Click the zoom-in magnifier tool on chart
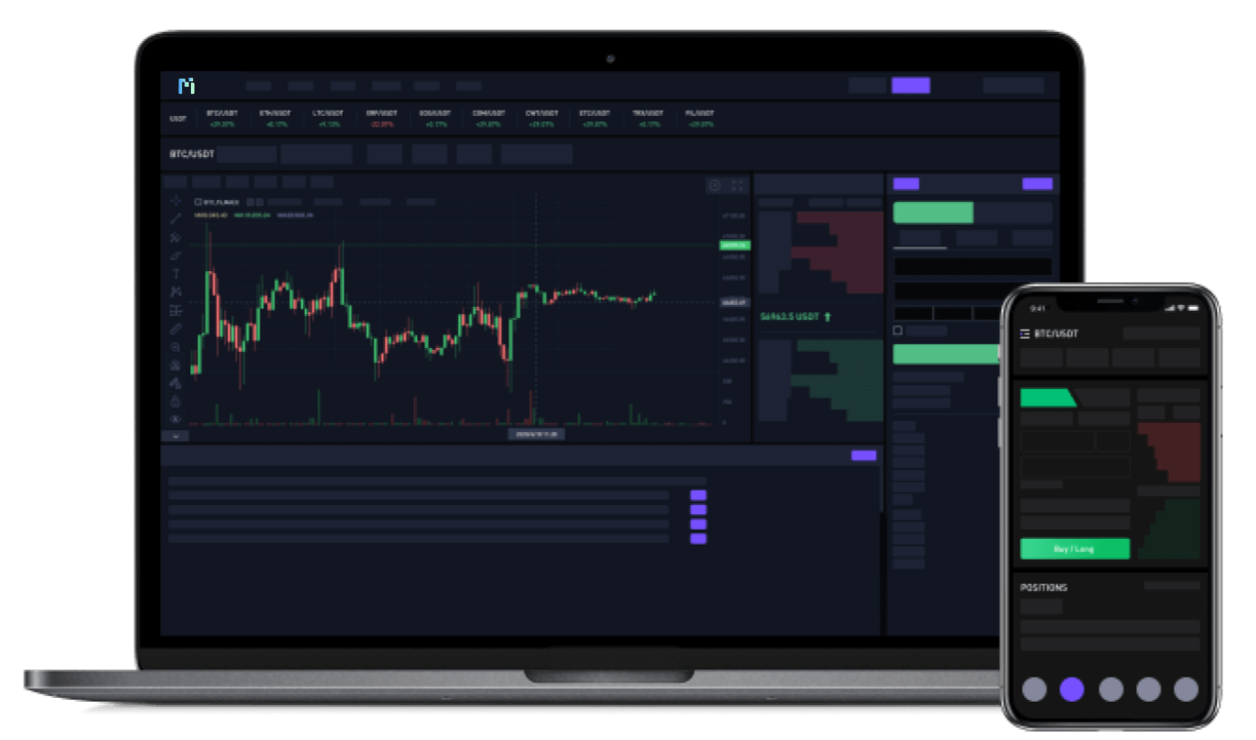The image size is (1256, 740). (176, 347)
